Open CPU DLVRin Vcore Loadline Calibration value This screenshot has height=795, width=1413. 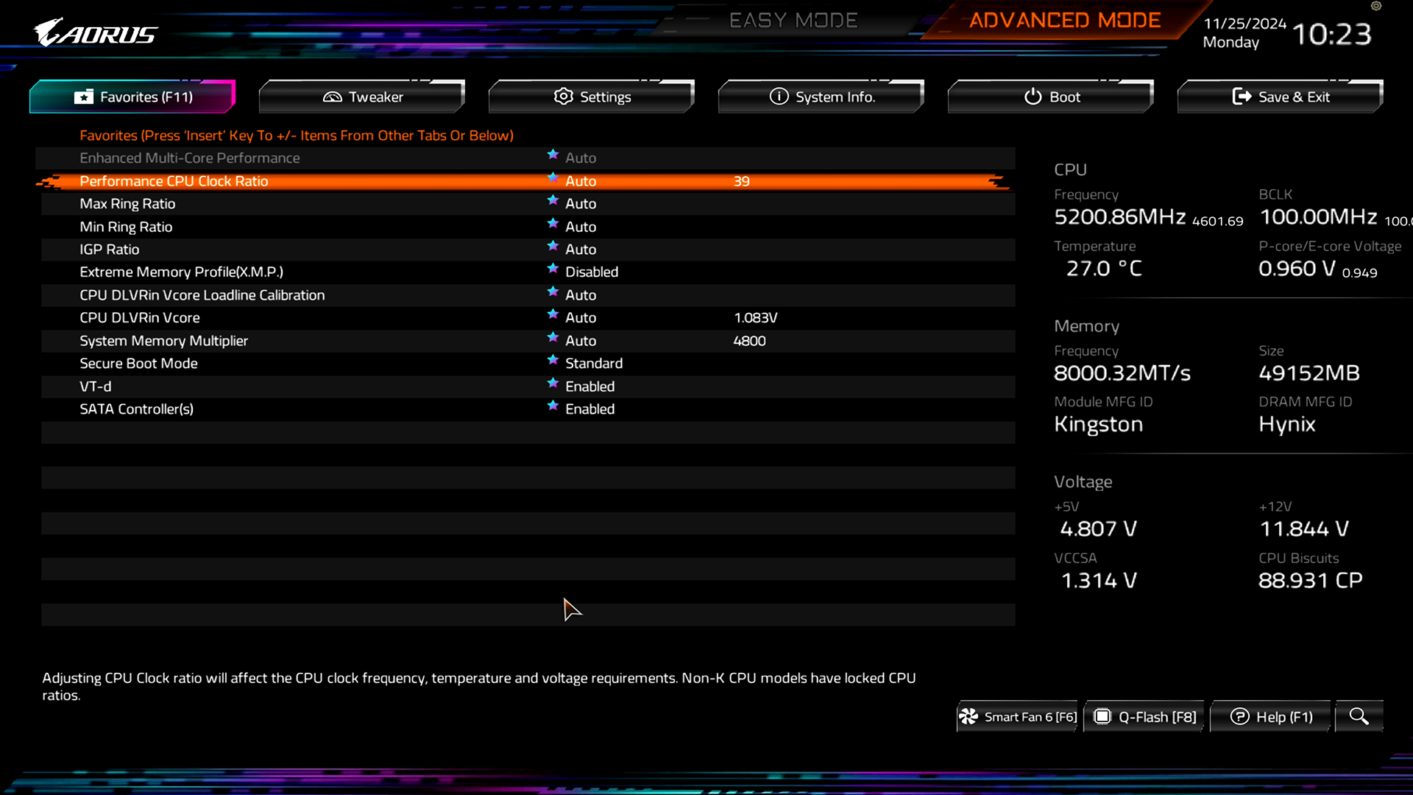pyautogui.click(x=580, y=295)
